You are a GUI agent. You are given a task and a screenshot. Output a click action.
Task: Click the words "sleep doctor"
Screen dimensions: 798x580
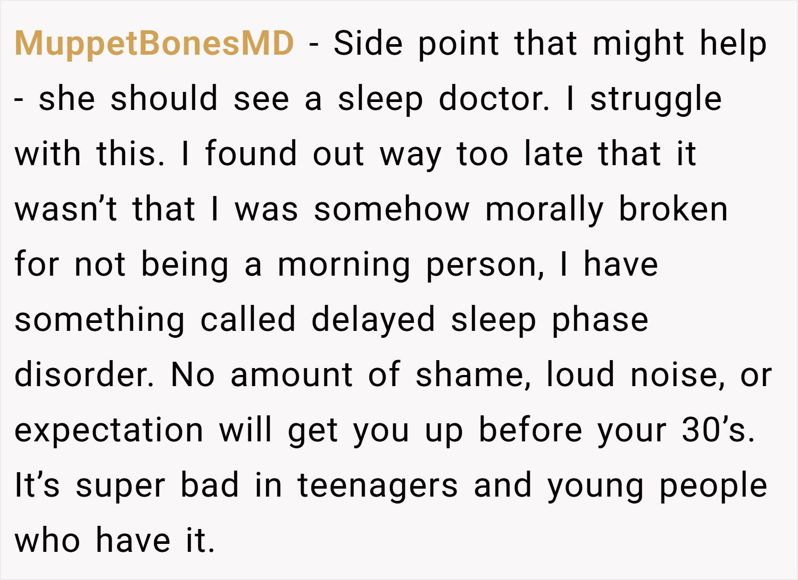point(443,99)
